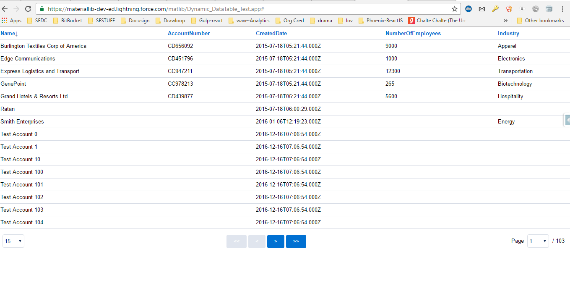The image size is (570, 294).
Task: Open the Gulp-react bookmark folder
Action: pos(206,21)
